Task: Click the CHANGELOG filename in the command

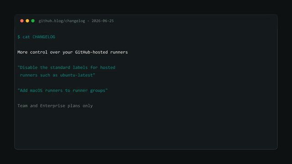Action: pyautogui.click(x=44, y=37)
